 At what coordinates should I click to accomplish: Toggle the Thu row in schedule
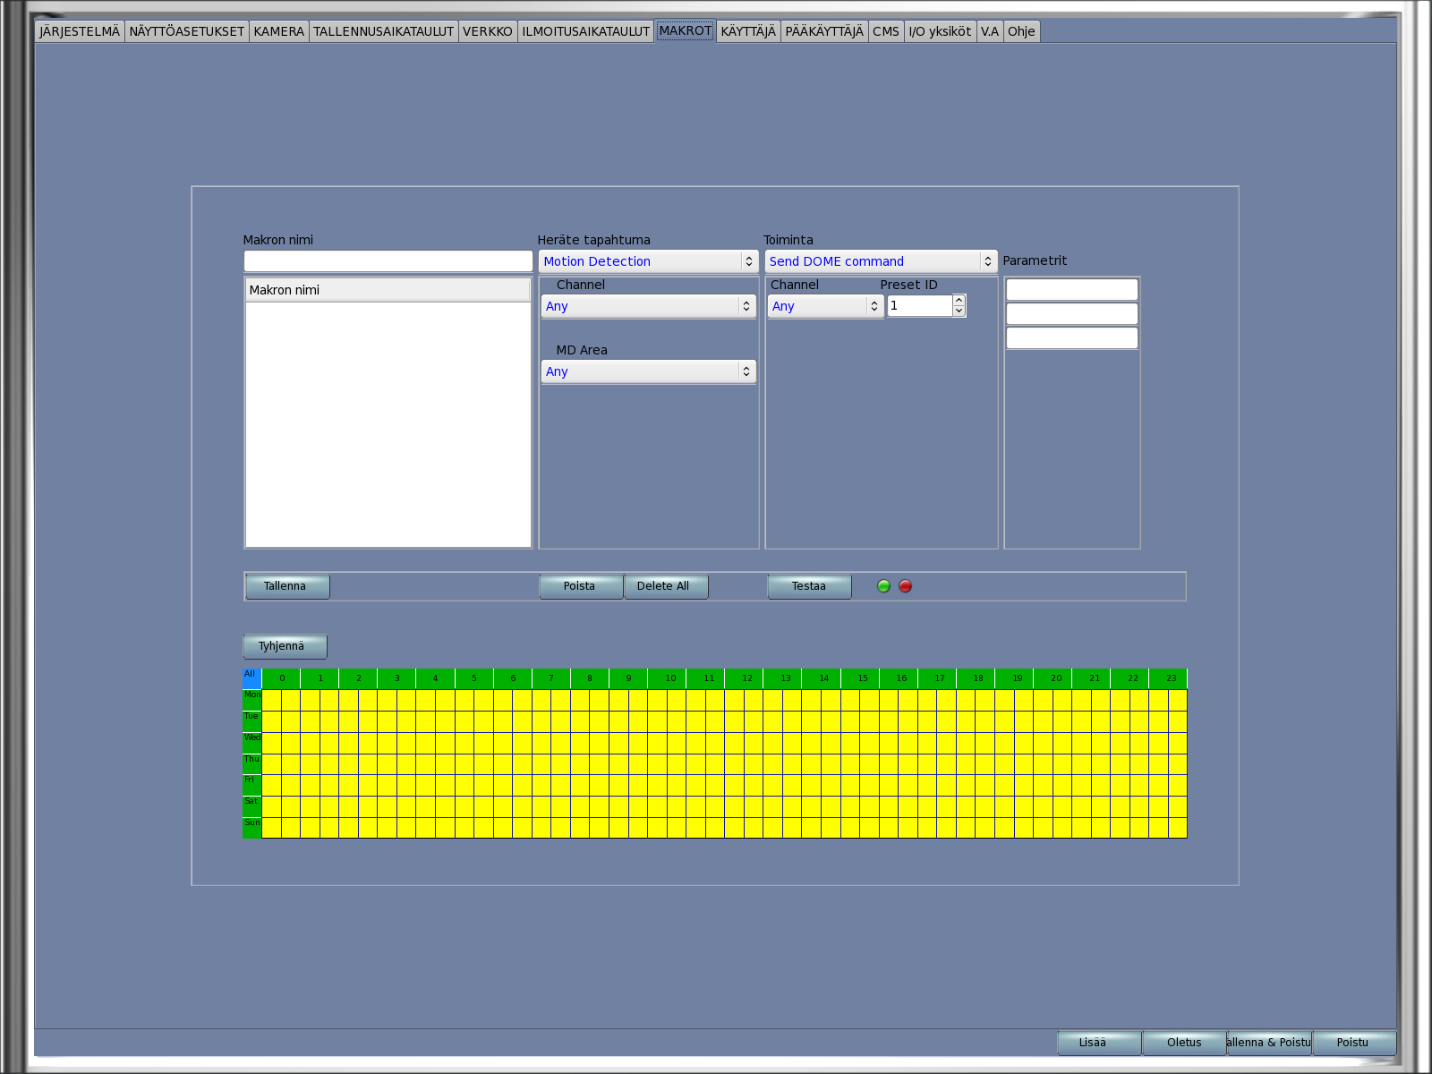point(251,764)
